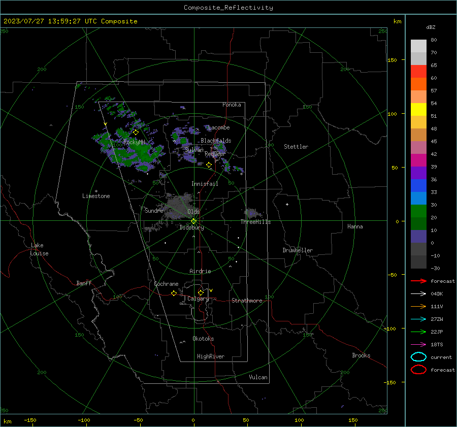Viewport: 457px width, 427px height.
Task: Select the slate purple 0–10 dBZ swatch
Action: click(418, 237)
